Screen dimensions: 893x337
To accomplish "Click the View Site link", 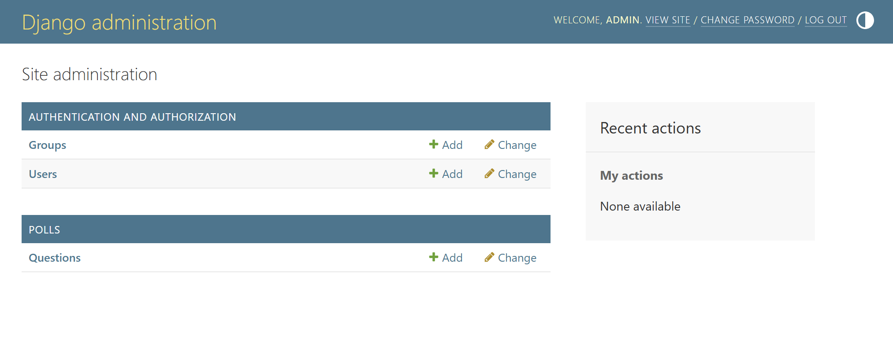I will (668, 20).
